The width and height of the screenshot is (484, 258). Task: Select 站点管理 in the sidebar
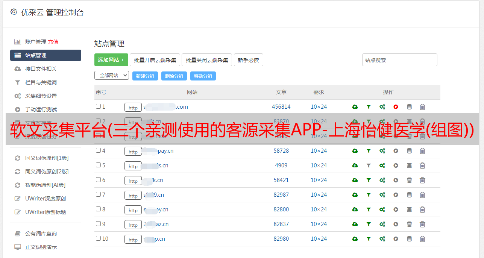point(46,55)
